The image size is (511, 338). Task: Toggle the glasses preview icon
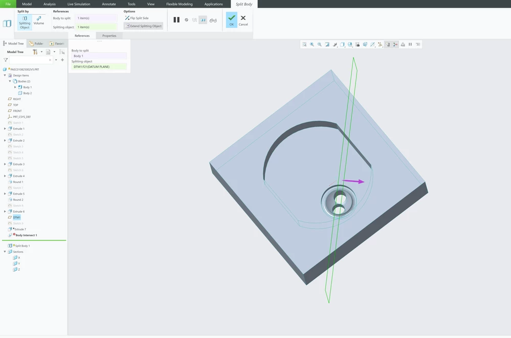(x=213, y=20)
